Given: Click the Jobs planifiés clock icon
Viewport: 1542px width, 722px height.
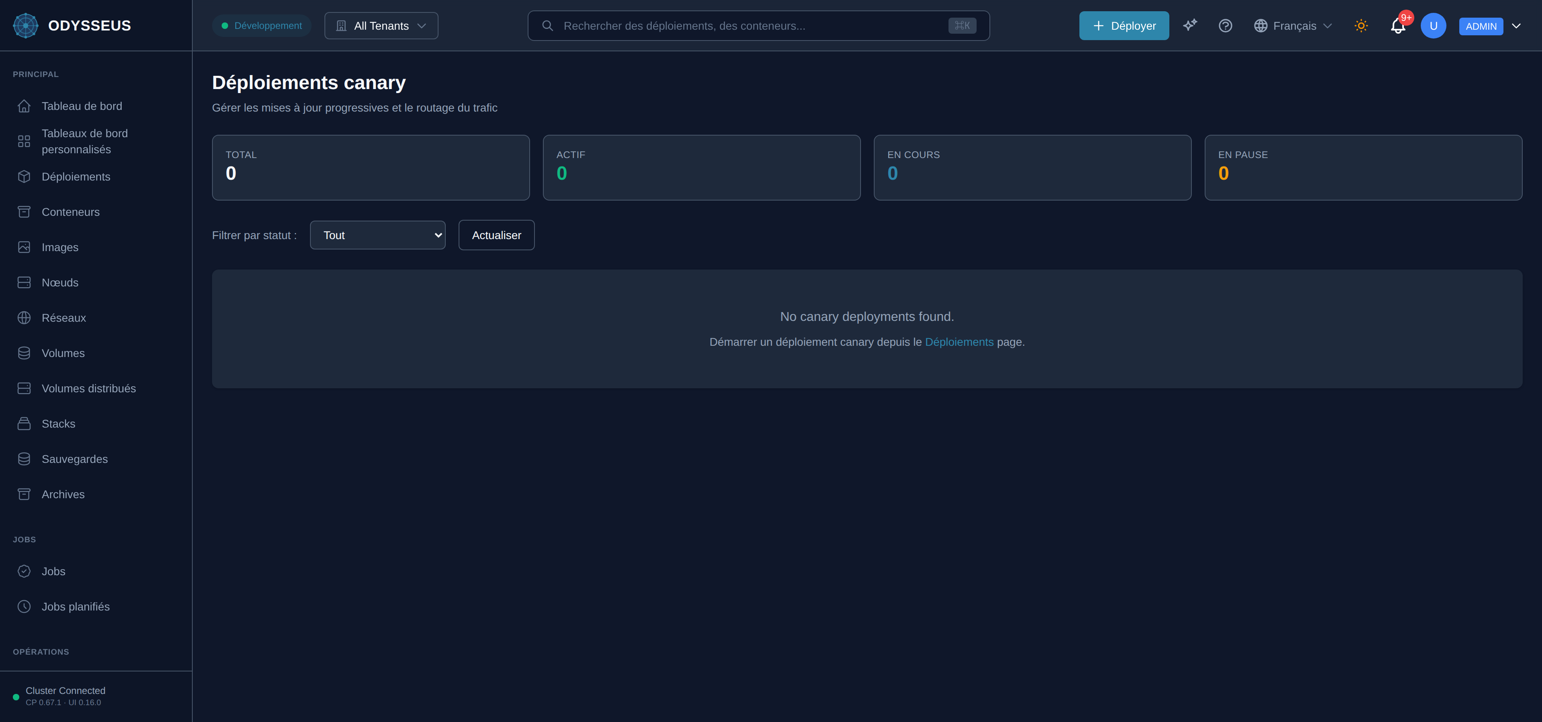Looking at the screenshot, I should [x=24, y=606].
